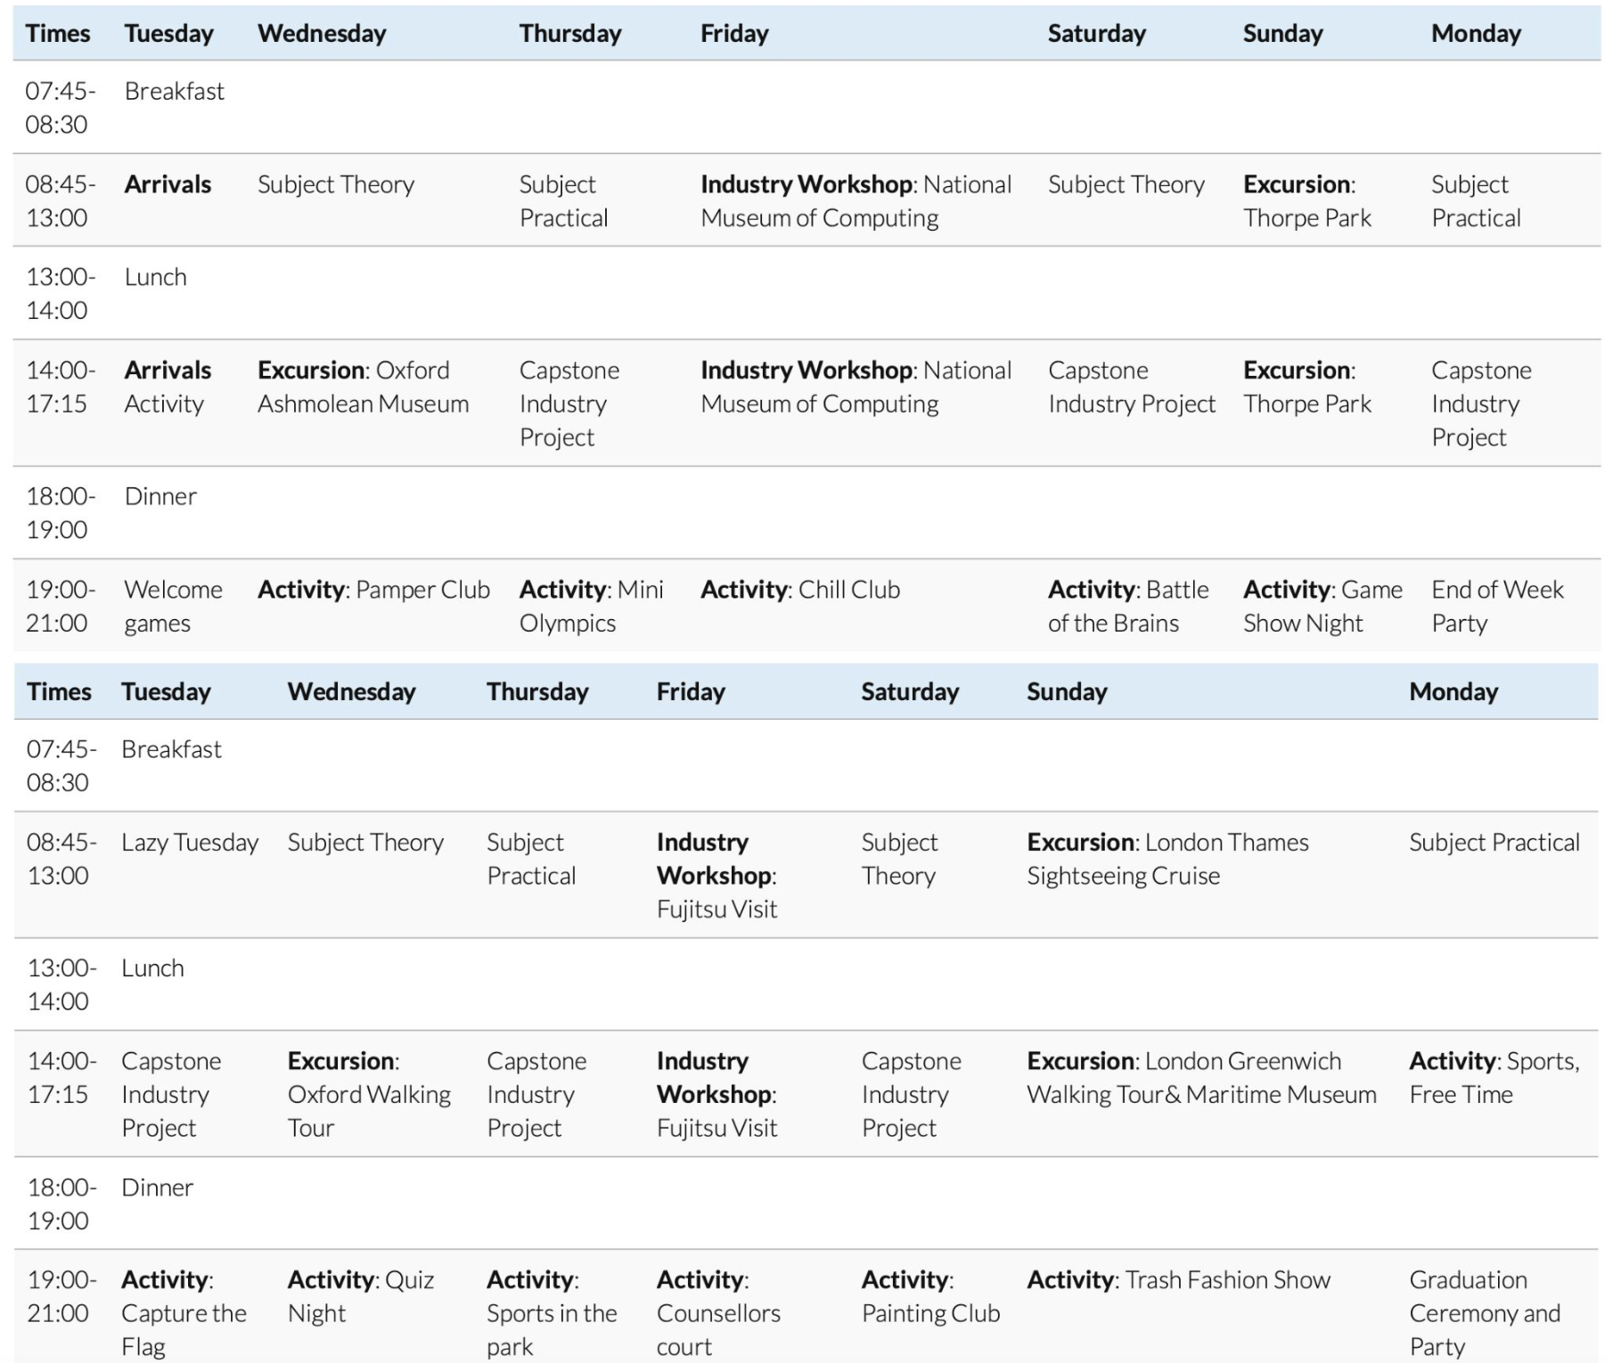1613x1363 pixels.
Task: Click the Pamper Club activity cell
Action: tap(373, 590)
